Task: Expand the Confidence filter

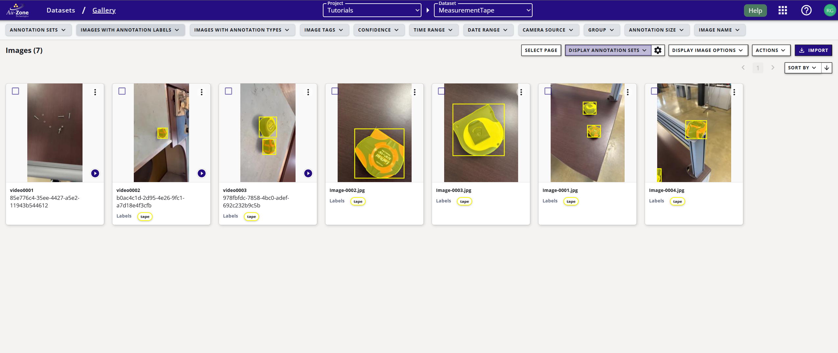Action: point(378,30)
